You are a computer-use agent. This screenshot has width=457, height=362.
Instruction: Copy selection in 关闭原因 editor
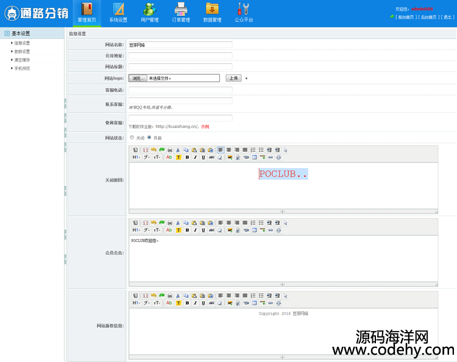tap(186, 150)
